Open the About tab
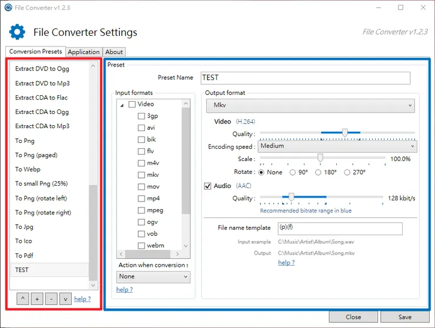The height and width of the screenshot is (328, 435). 114,52
